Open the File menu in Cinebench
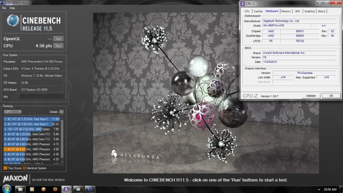This screenshot has height=193, width=343. click(4, 8)
